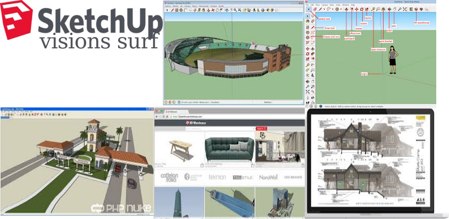The width and height of the screenshot is (449, 219).
Task: Select the Move tool in stadium window toolbar
Action: pos(213,10)
